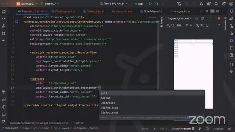Open the Commit tool window
Image resolution: width=235 pixels, height=132 pixels.
point(4,19)
